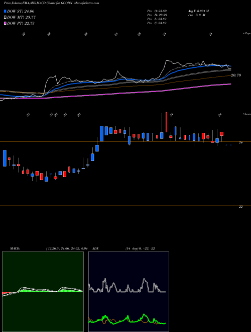Click the tallest red candlestick with long upper wick
This screenshot has height=332, width=251.
[166, 122]
